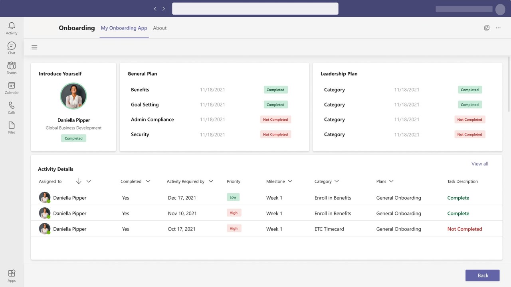
Task: Switch to the About tab
Action: coord(160,28)
